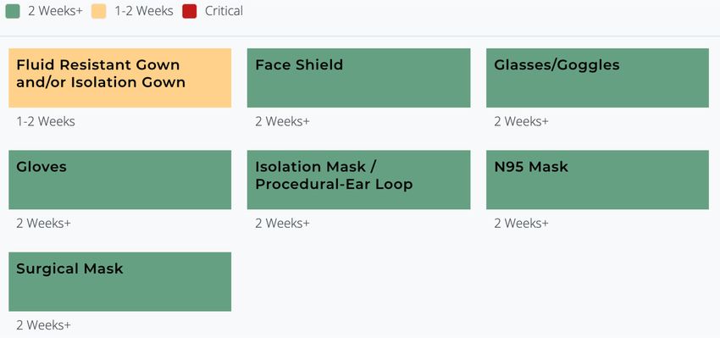This screenshot has width=720, height=338.
Task: Click the Gloves supply tile
Action: tap(119, 180)
